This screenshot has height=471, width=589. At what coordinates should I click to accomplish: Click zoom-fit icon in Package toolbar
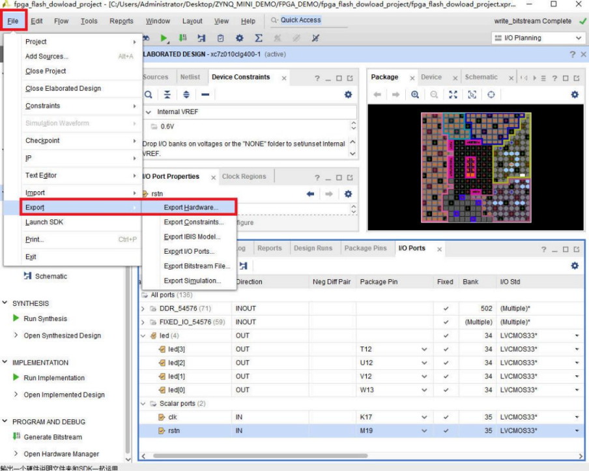453,95
